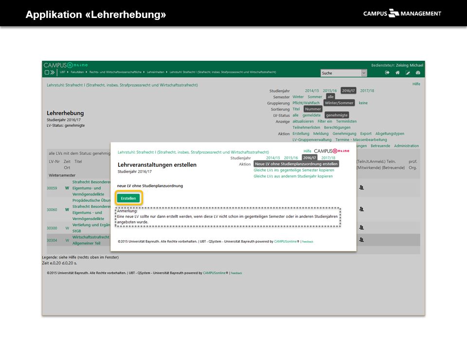Click the CAMPUSonline logo in the green header

pyautogui.click(x=66, y=65)
